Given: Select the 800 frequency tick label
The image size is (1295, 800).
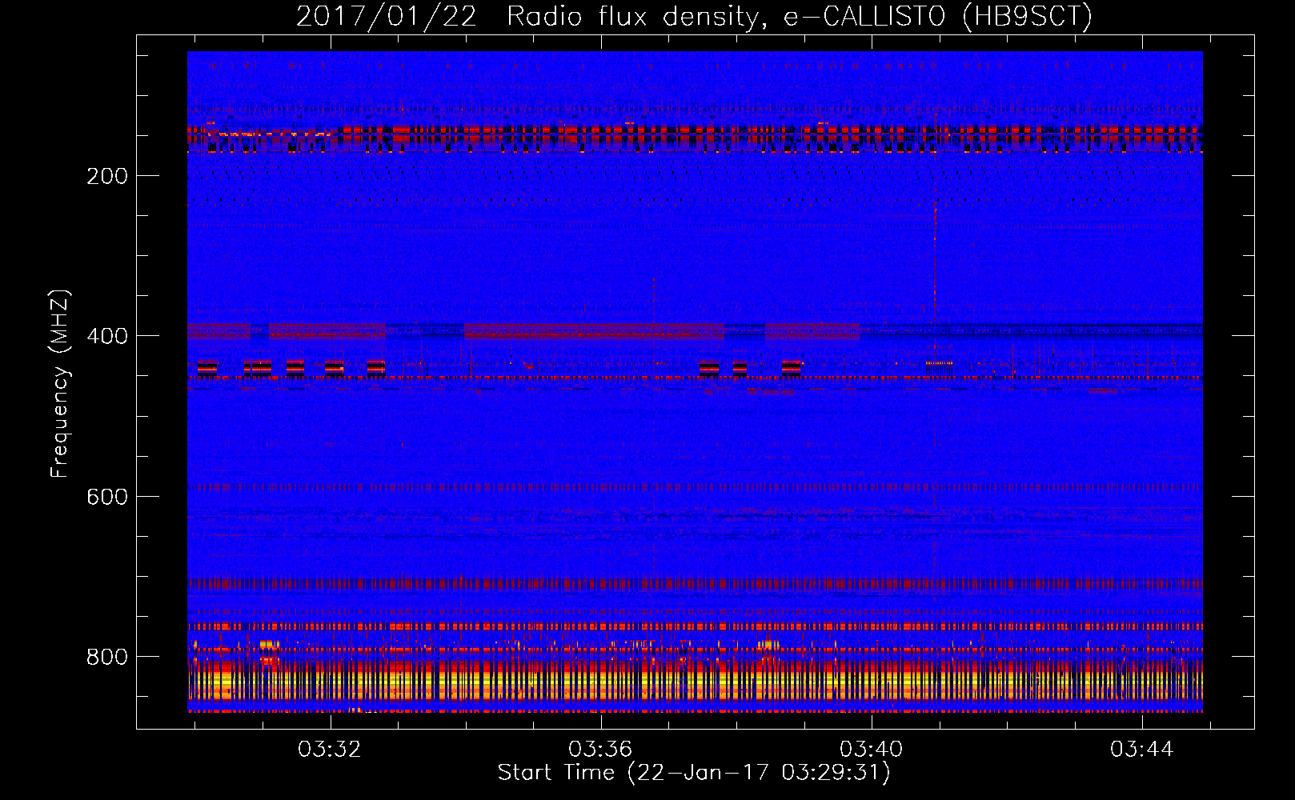Looking at the screenshot, I should click(107, 657).
